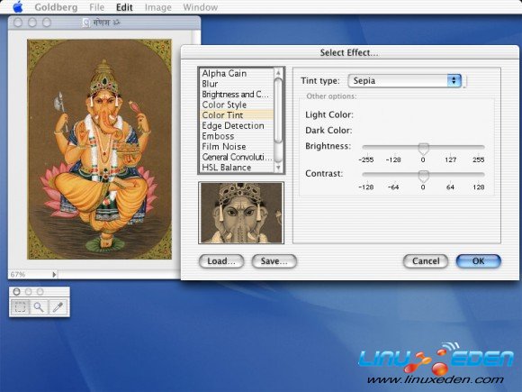Cancel the Select Effect dialog
This screenshot has width=522, height=392.
click(x=426, y=261)
